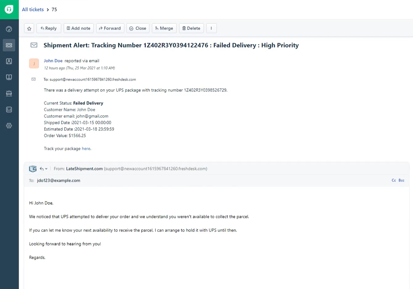Image resolution: width=413 pixels, height=289 pixels.
Task: Open the Freddy AI bot icon
Action: [x=9, y=93]
